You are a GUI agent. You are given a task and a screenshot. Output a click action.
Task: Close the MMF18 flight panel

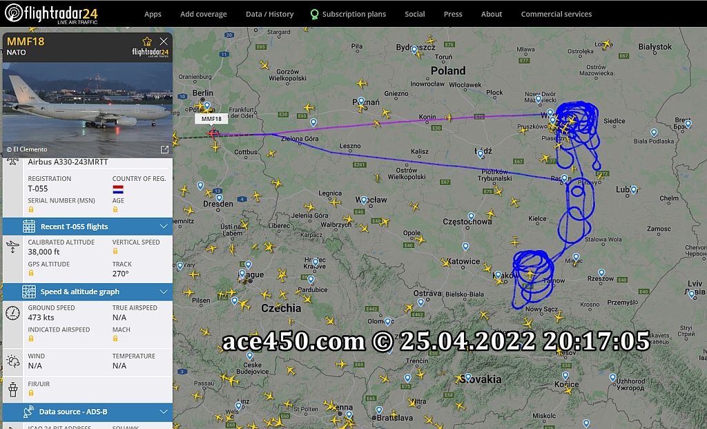pos(164,41)
